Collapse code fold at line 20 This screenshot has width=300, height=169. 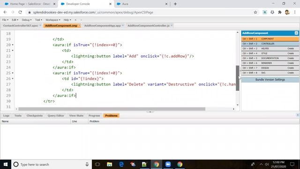click(13, 45)
